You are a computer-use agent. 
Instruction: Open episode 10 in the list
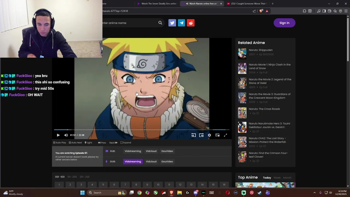tap(158, 185)
